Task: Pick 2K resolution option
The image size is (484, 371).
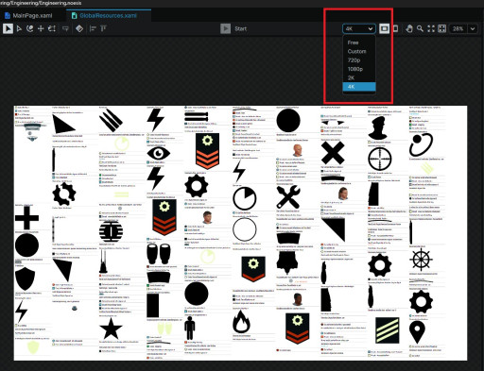Action: (x=359, y=77)
